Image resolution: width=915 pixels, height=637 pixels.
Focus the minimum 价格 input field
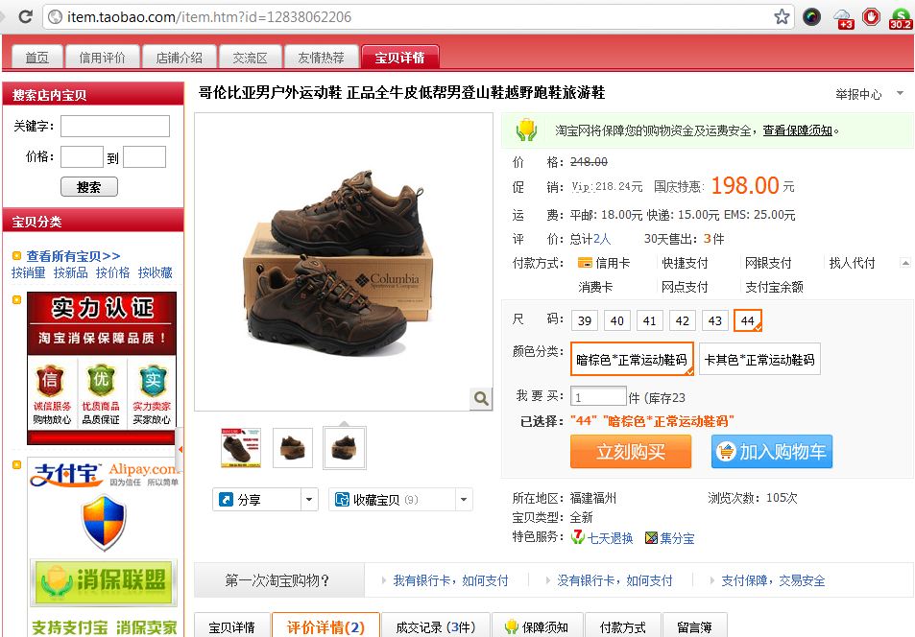[83, 157]
